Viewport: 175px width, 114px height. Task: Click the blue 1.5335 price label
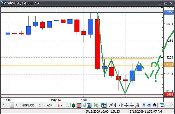pos(169,12)
